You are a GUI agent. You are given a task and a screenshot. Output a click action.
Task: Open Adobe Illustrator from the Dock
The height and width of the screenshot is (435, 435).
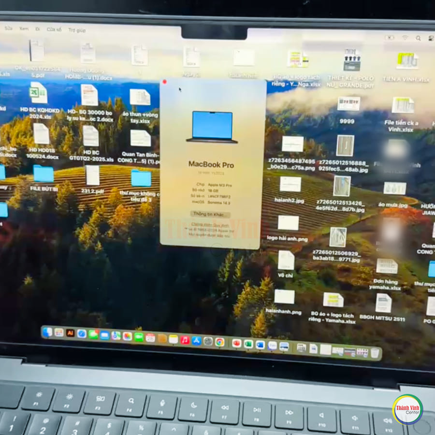click(x=70, y=333)
